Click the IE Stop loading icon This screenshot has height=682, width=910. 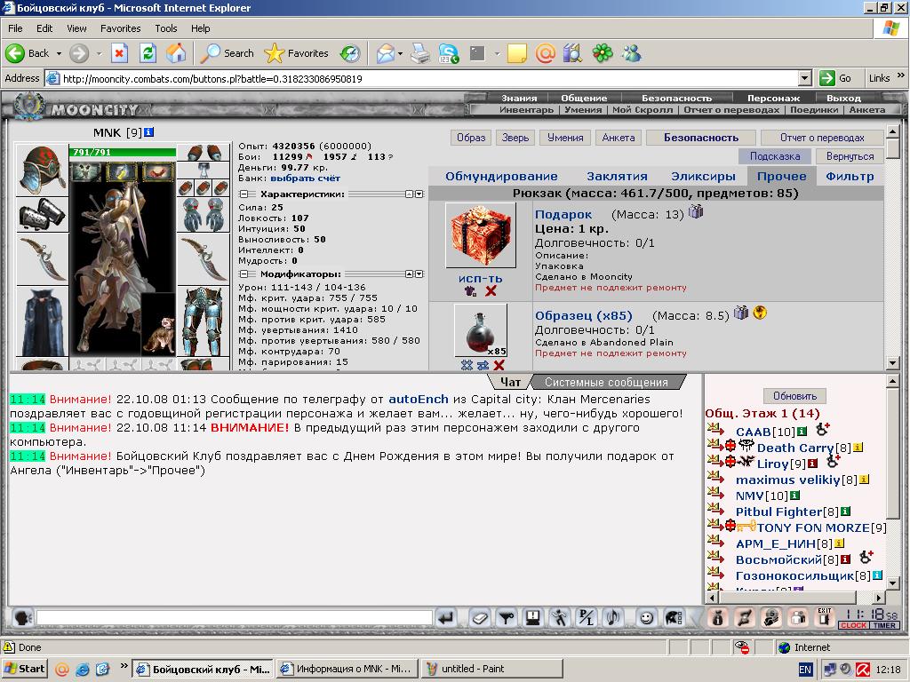click(x=119, y=53)
